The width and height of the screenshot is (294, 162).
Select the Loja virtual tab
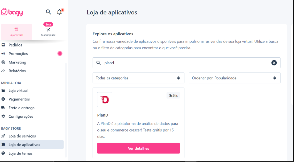[x=16, y=32]
